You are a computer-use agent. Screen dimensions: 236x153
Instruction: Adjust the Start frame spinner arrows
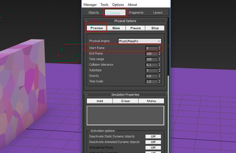click(x=159, y=48)
